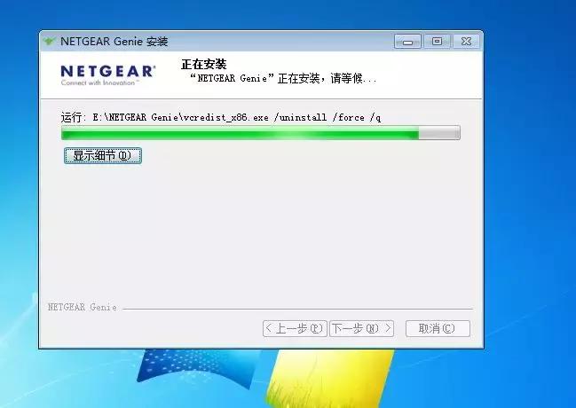Click the NETGEAR Genie footer label
Viewport: 576px width, 408px height.
tap(83, 307)
